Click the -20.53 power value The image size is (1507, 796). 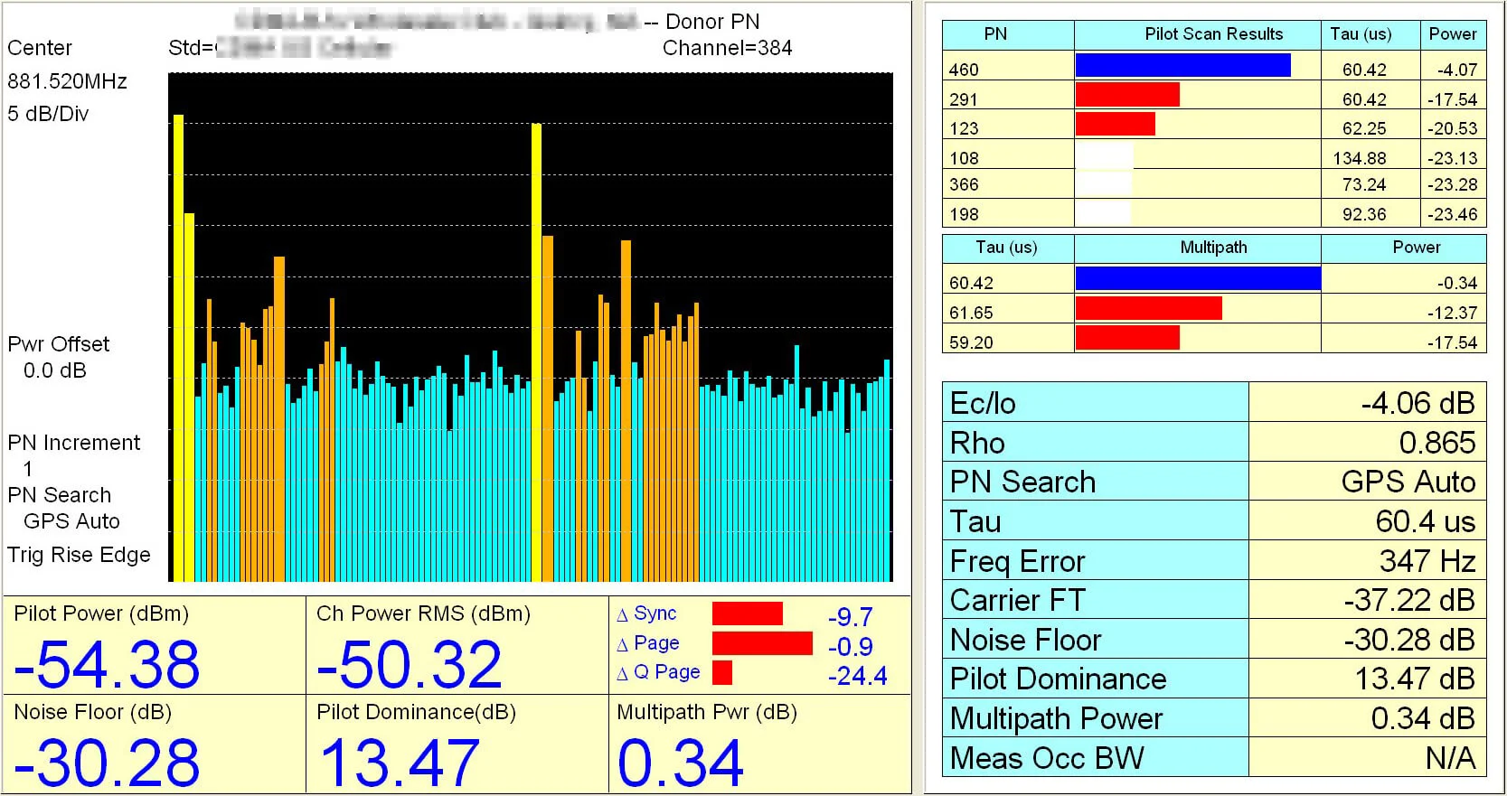click(x=1453, y=128)
